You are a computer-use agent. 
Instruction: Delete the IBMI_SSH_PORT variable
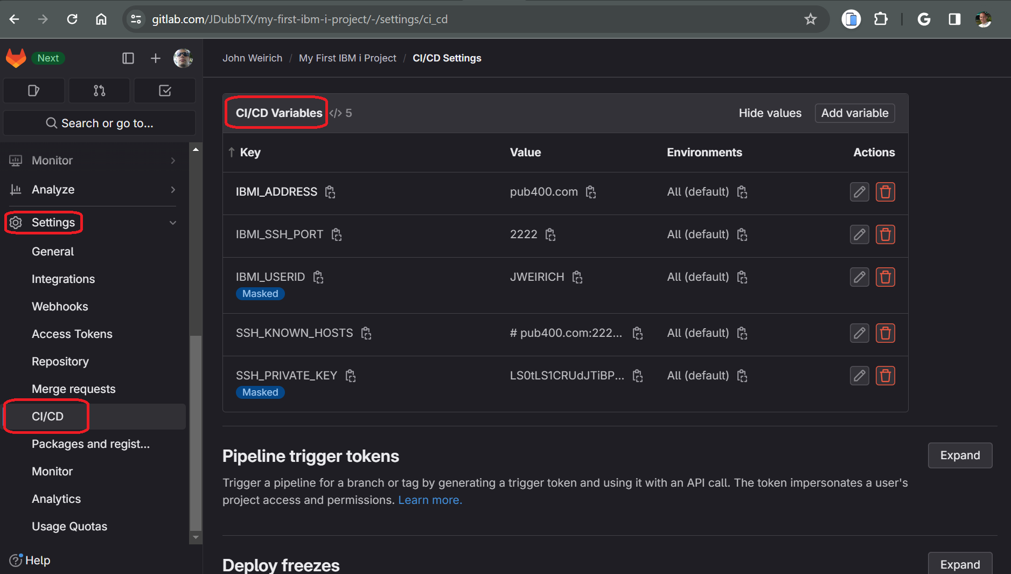886,234
